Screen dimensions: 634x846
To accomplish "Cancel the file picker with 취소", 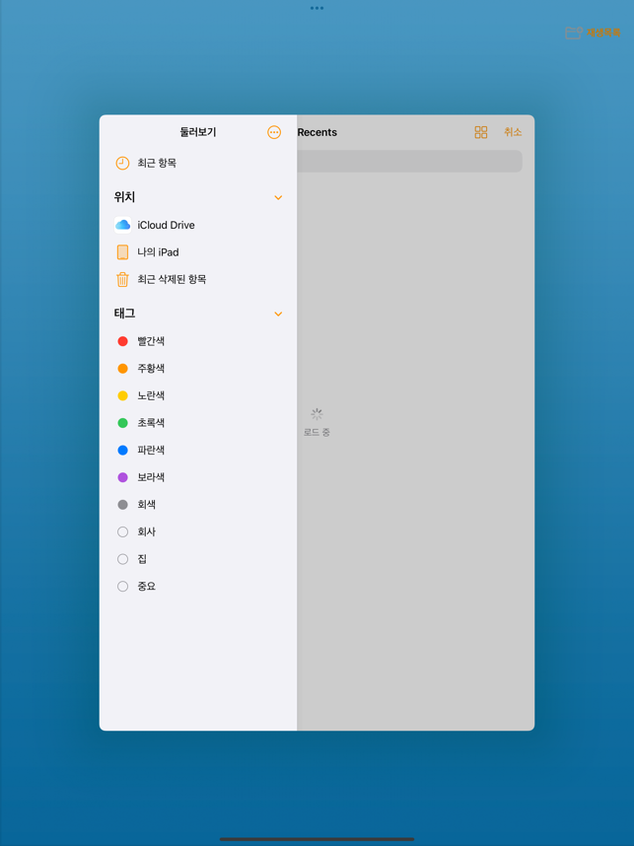I will tap(513, 132).
